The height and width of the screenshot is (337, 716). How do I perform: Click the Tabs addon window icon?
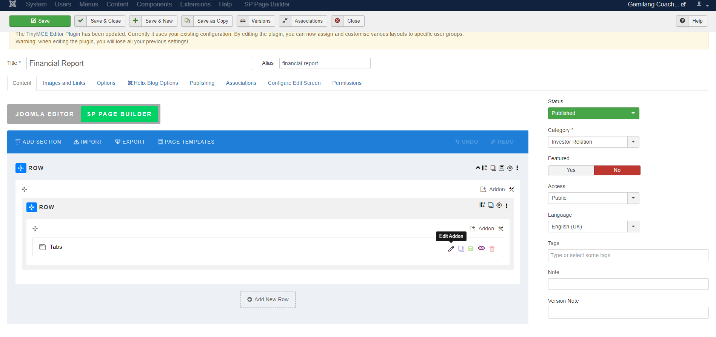43,247
